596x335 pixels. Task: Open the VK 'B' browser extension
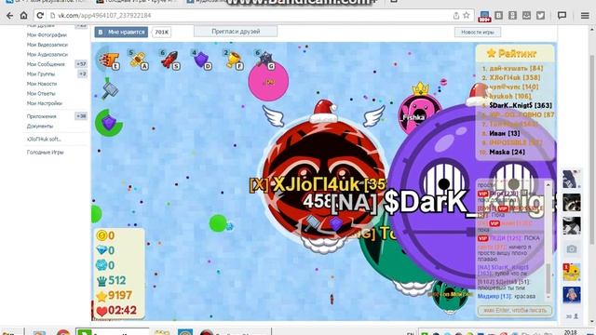499,16
